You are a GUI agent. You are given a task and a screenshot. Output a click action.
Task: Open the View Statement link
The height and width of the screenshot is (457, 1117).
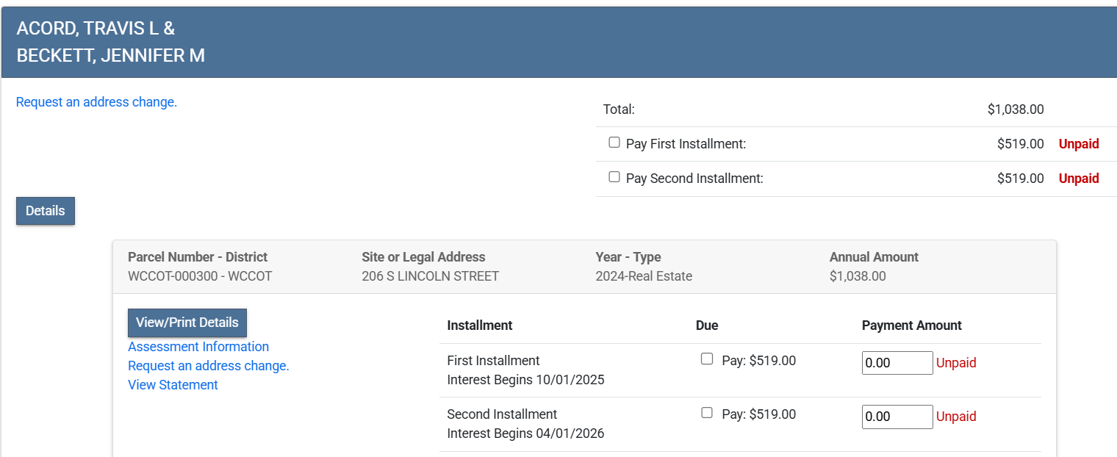[173, 385]
